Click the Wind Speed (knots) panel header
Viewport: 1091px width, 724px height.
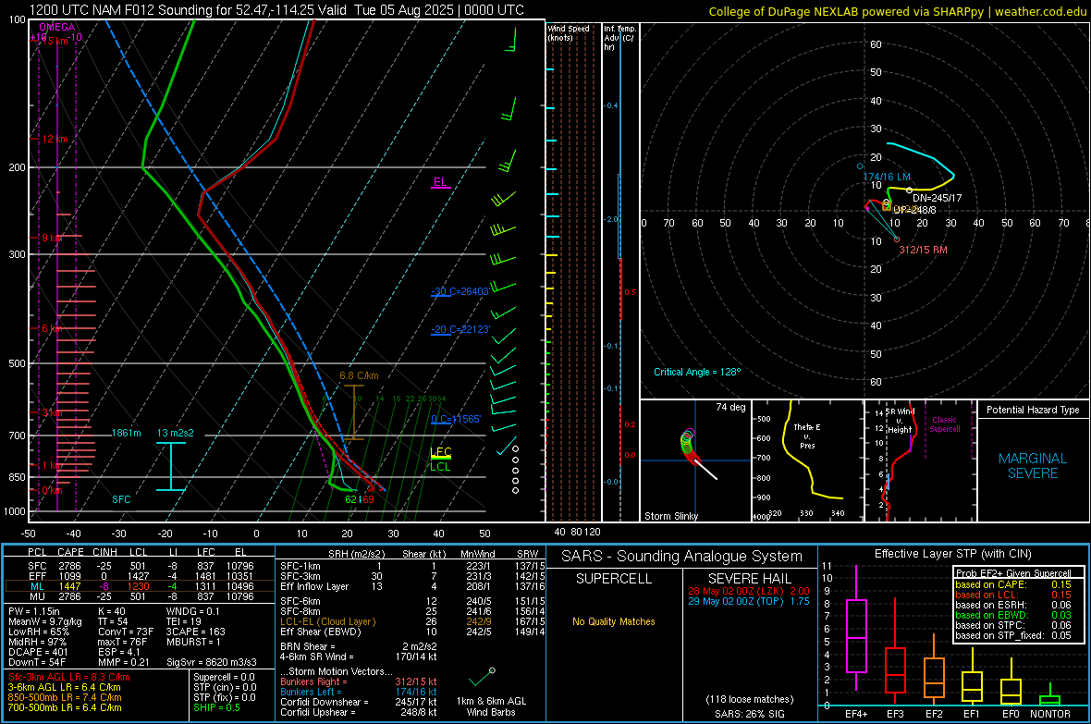[x=569, y=32]
